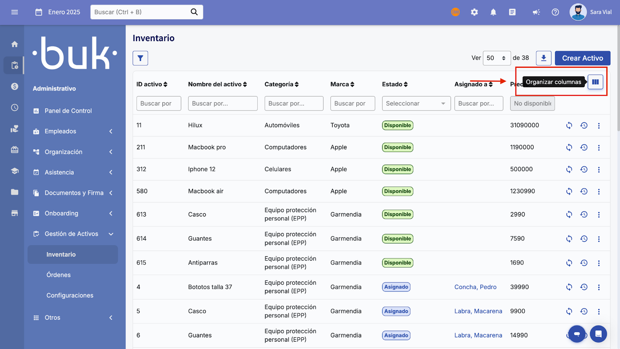Go to Panel de Control

(68, 111)
